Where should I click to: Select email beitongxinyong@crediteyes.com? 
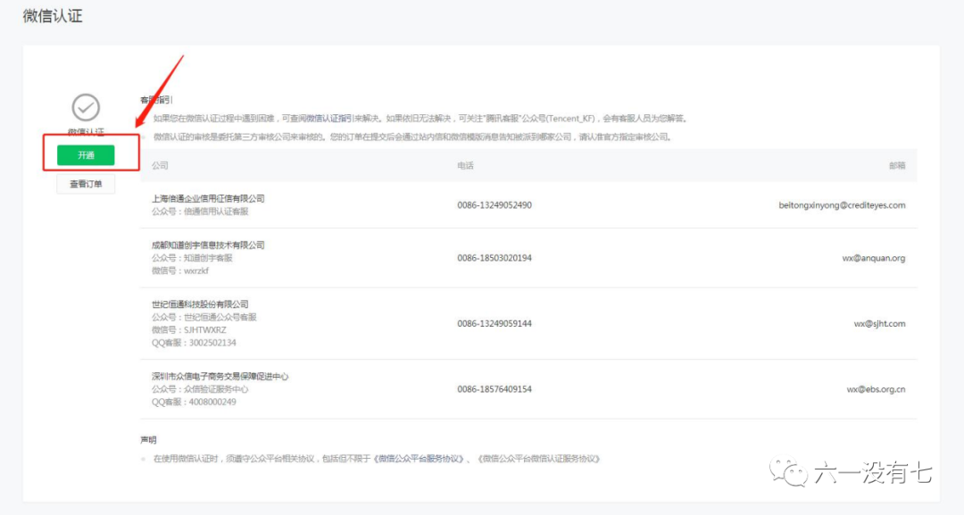(x=842, y=205)
